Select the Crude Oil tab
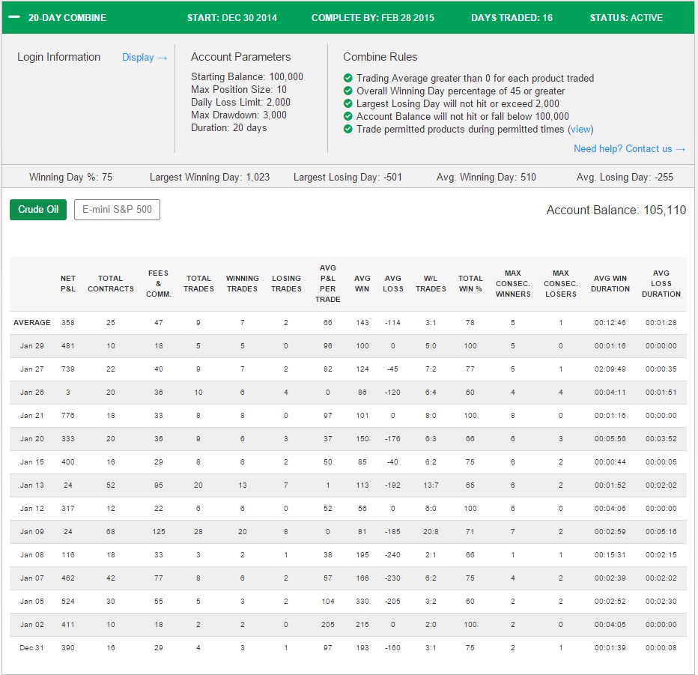 [38, 209]
